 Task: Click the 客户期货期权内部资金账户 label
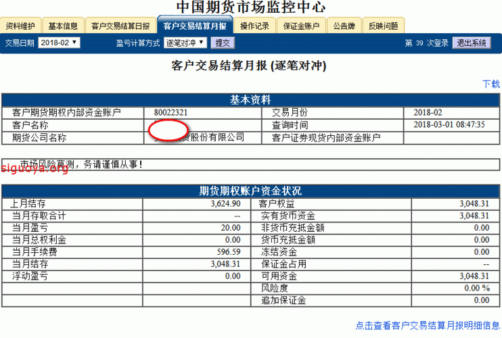click(66, 113)
